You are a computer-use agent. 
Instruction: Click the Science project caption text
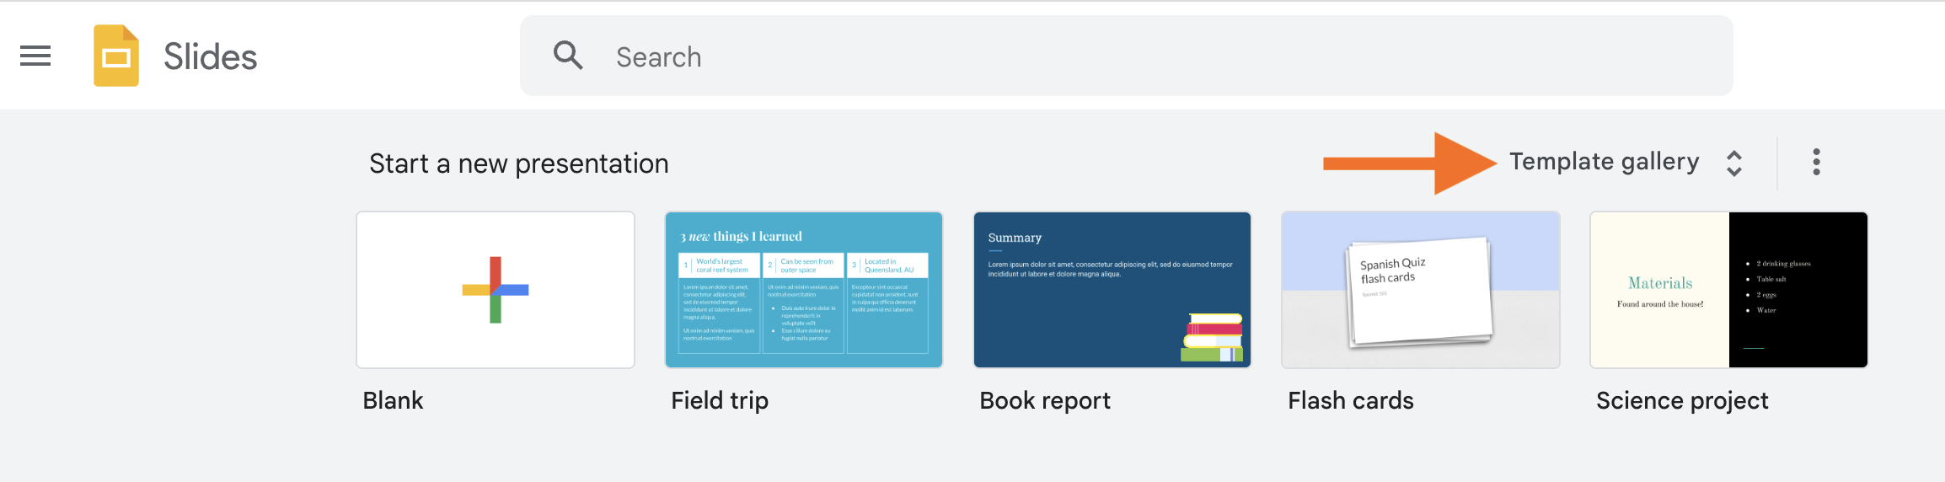point(1682,400)
